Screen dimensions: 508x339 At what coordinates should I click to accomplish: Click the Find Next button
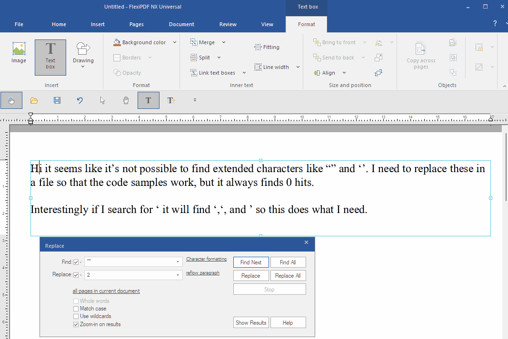point(251,262)
